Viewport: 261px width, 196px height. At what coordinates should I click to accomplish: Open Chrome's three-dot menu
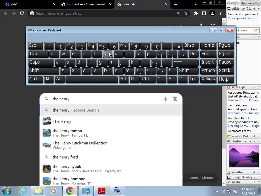click(220, 13)
